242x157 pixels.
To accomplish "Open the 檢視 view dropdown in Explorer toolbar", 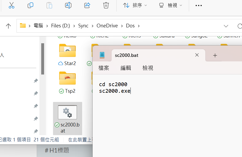I will [x=171, y=6].
